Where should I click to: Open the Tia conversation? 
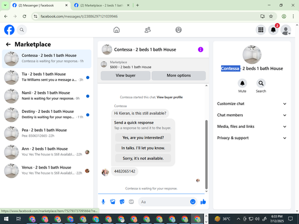pyautogui.click(x=47, y=77)
